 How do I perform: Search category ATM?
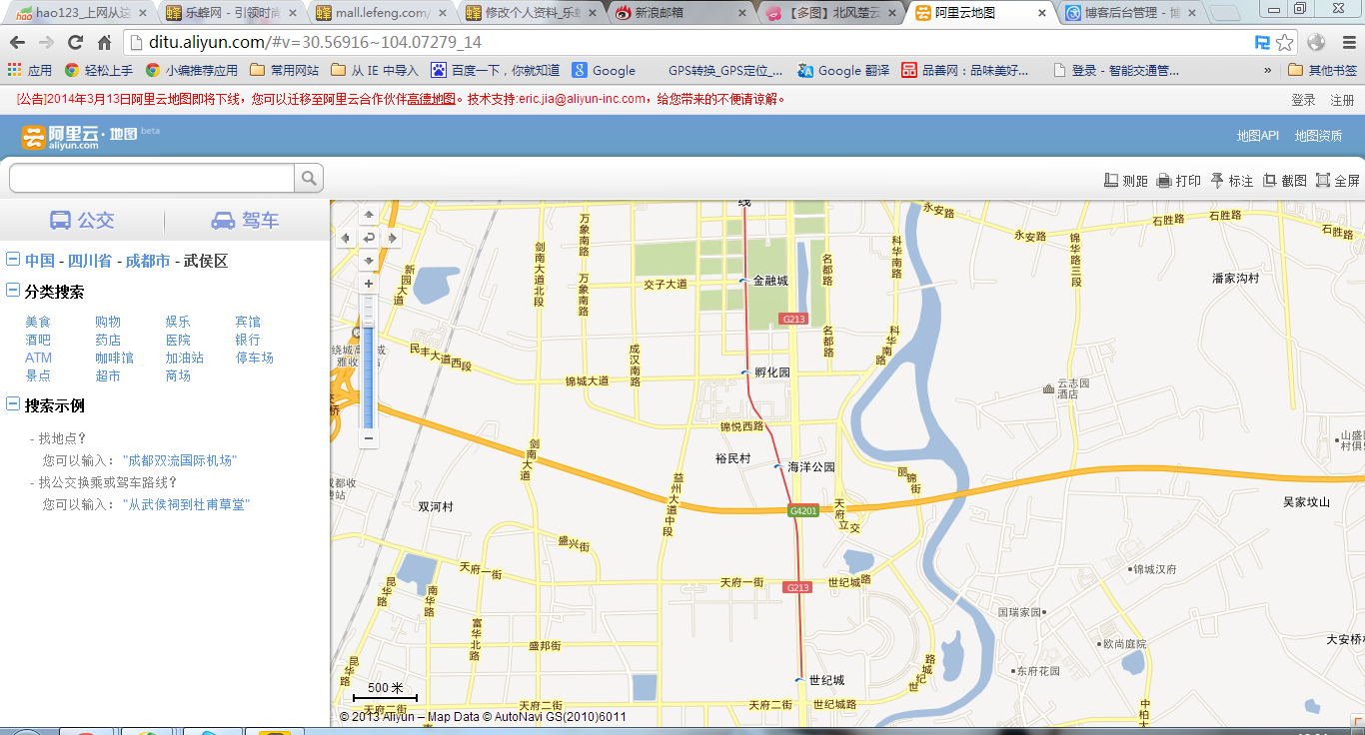[38, 358]
